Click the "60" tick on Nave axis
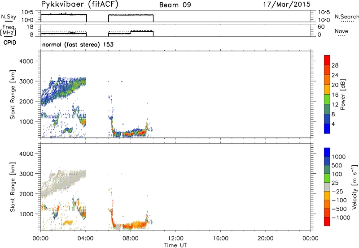Image resolution: width=359 pixels, height=248 pixels. [x=321, y=27]
